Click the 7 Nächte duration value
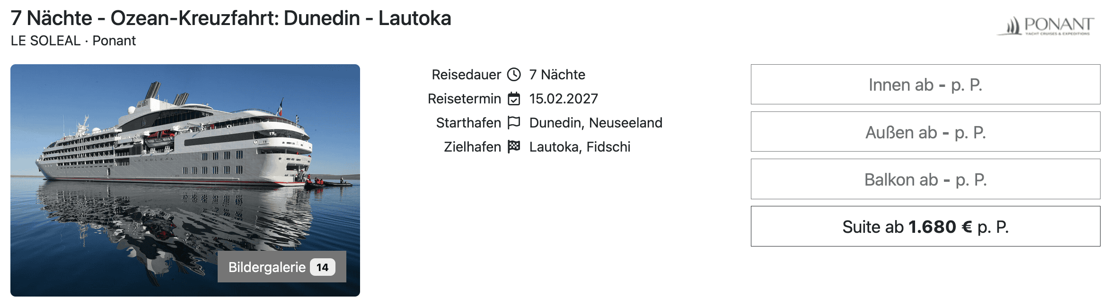Image resolution: width=1110 pixels, height=306 pixels. click(557, 75)
